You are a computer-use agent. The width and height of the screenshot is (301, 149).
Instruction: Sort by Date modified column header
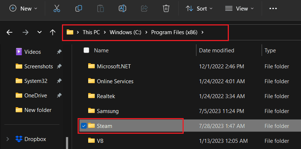tap(216, 51)
